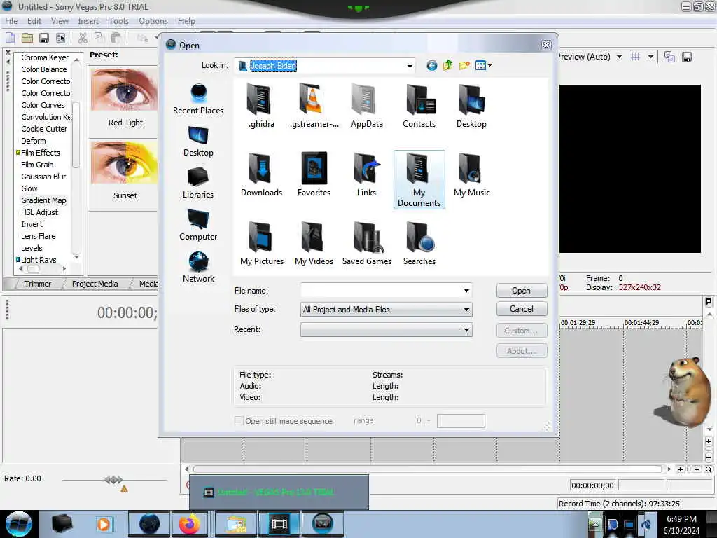
Task: Open the View menu
Action: [60, 21]
